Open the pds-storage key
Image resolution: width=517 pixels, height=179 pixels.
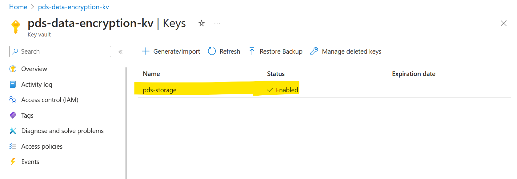pos(160,90)
